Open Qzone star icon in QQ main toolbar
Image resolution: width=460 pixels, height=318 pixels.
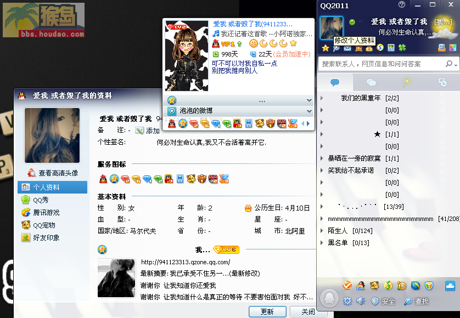pos(326,48)
